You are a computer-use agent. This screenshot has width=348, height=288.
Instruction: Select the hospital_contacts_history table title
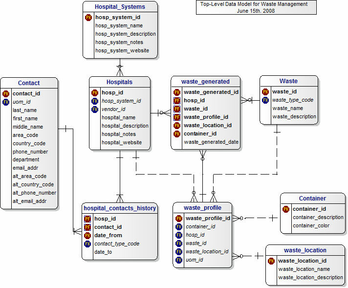point(120,208)
